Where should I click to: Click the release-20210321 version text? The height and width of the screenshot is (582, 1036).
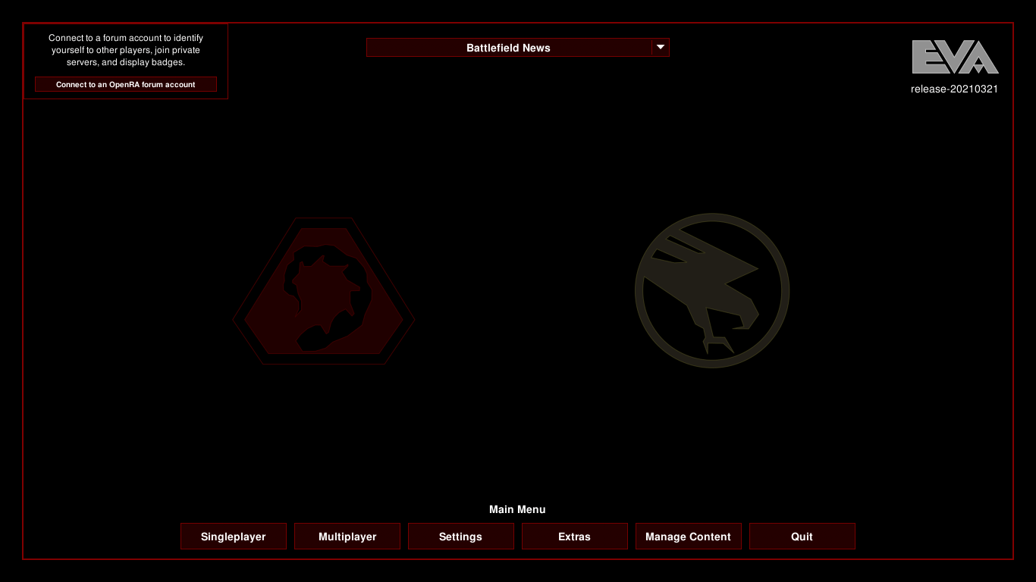954,89
